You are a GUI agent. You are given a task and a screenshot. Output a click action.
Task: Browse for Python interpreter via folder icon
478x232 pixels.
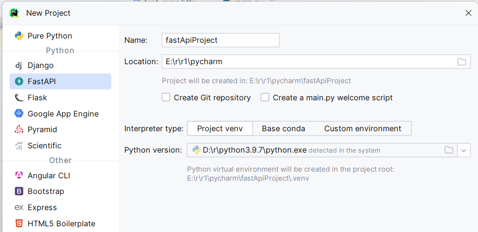click(449, 150)
